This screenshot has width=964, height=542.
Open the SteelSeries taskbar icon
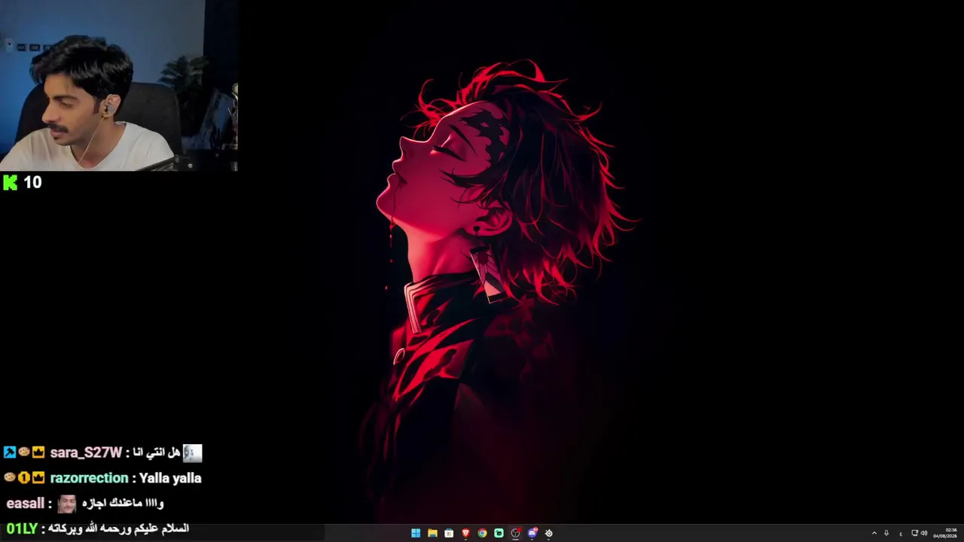click(x=548, y=533)
